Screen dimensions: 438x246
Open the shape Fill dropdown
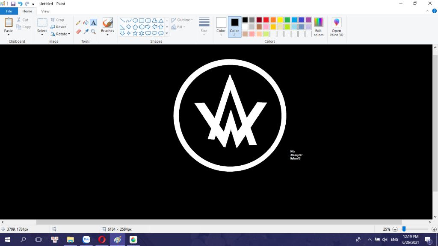coord(178,27)
